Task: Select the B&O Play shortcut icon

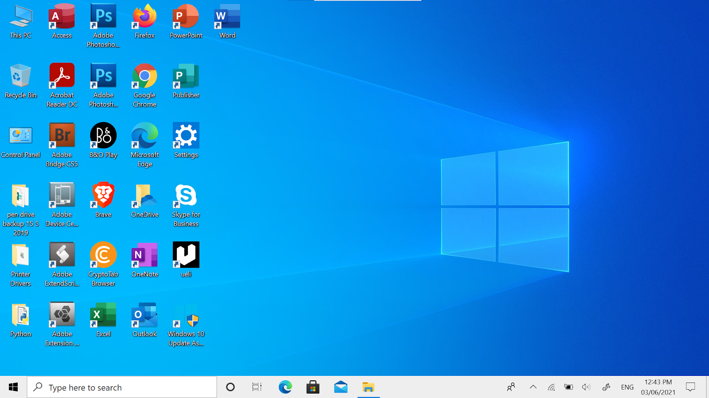Action: click(103, 141)
